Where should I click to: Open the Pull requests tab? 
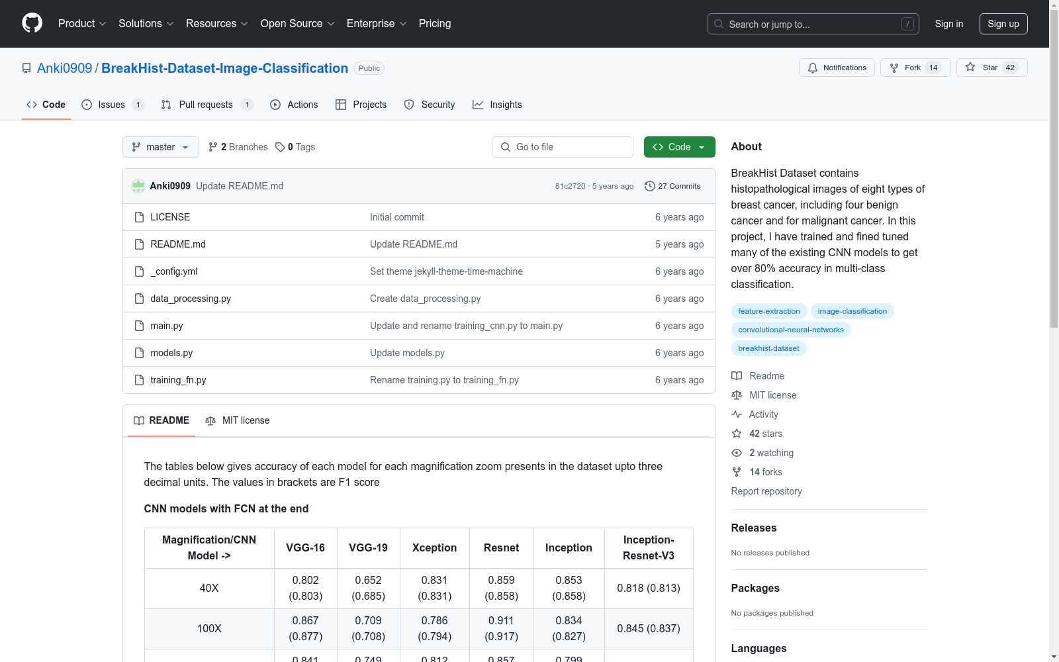207,105
